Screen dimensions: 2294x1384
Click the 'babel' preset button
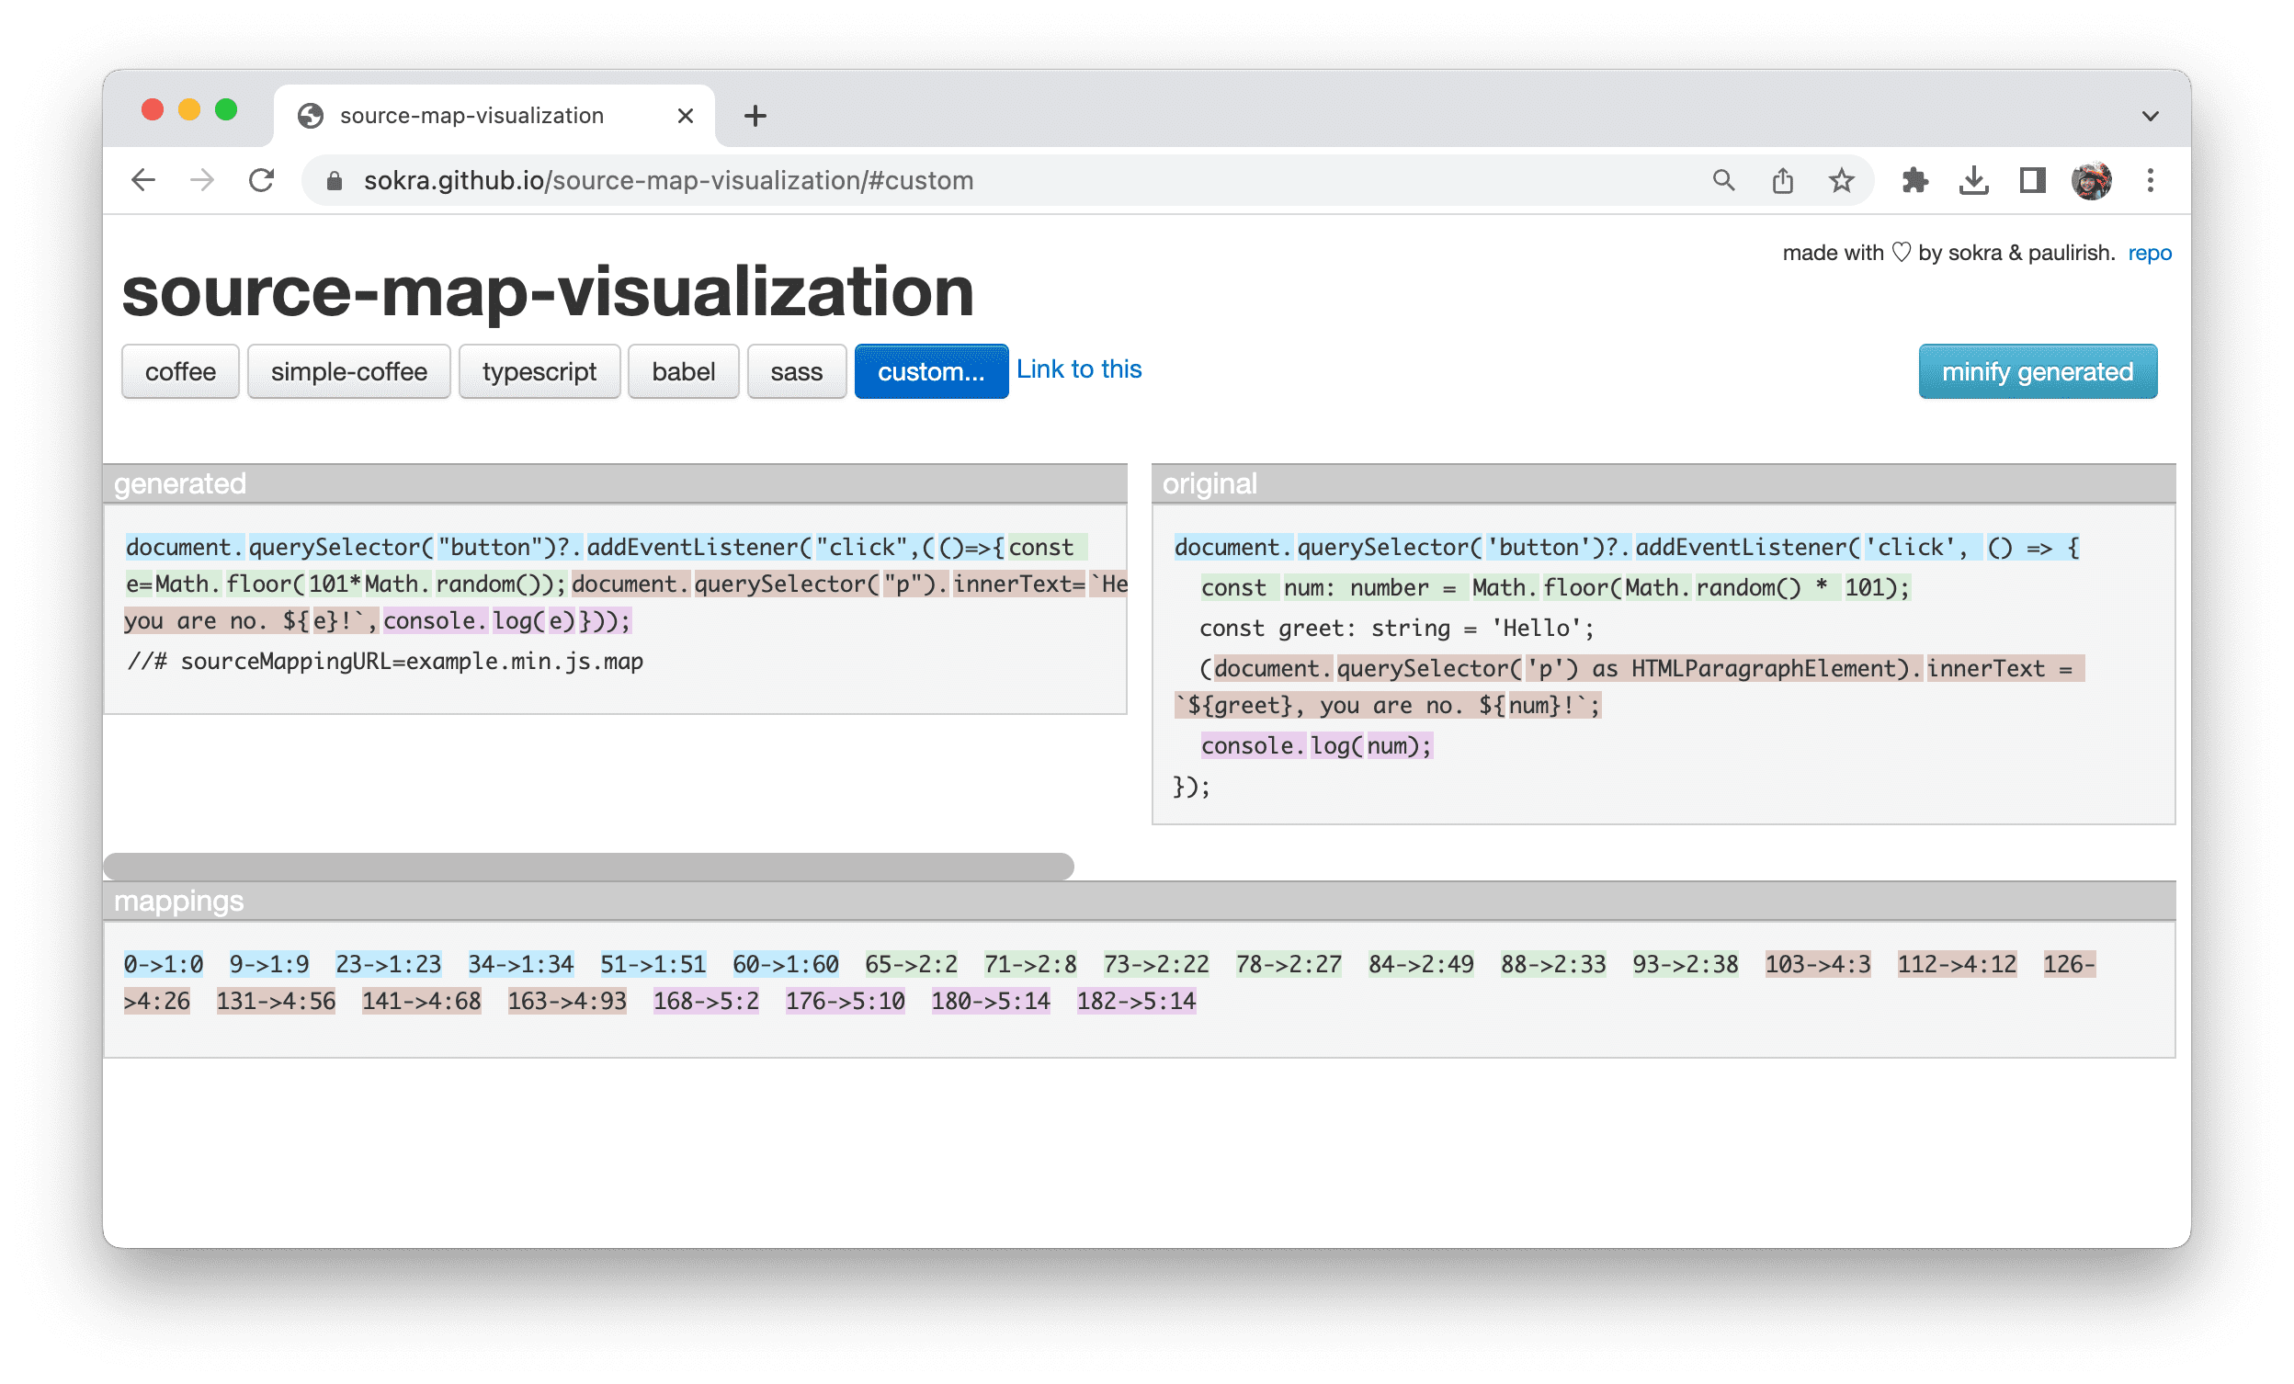coord(682,370)
